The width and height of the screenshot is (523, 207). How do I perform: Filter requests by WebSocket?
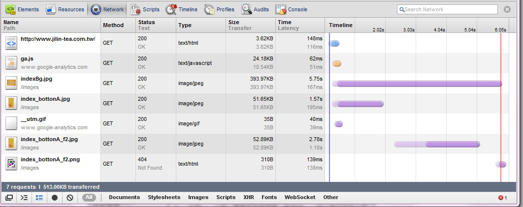click(300, 197)
